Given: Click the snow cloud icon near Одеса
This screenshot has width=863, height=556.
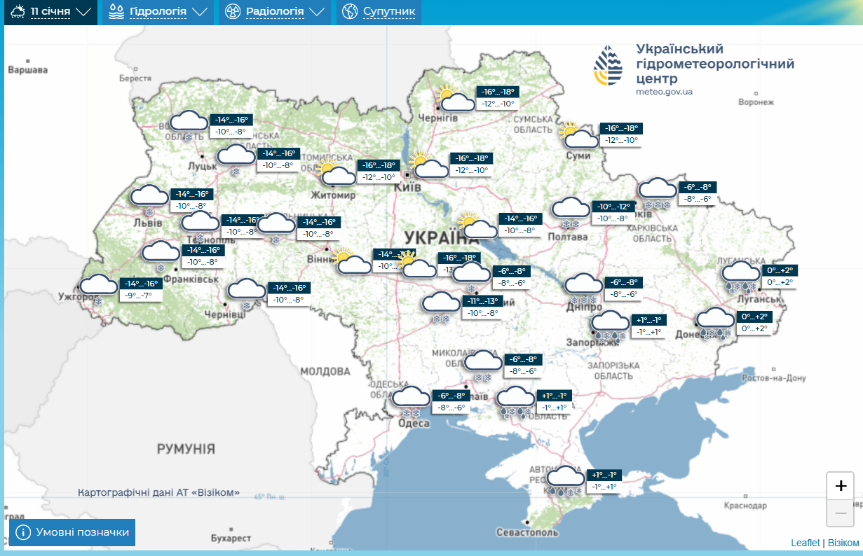Looking at the screenshot, I should 410,399.
